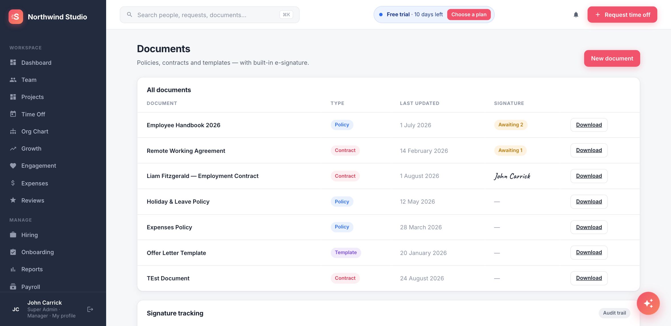Image resolution: width=671 pixels, height=326 pixels.
Task: Create a New document
Action: (612, 58)
